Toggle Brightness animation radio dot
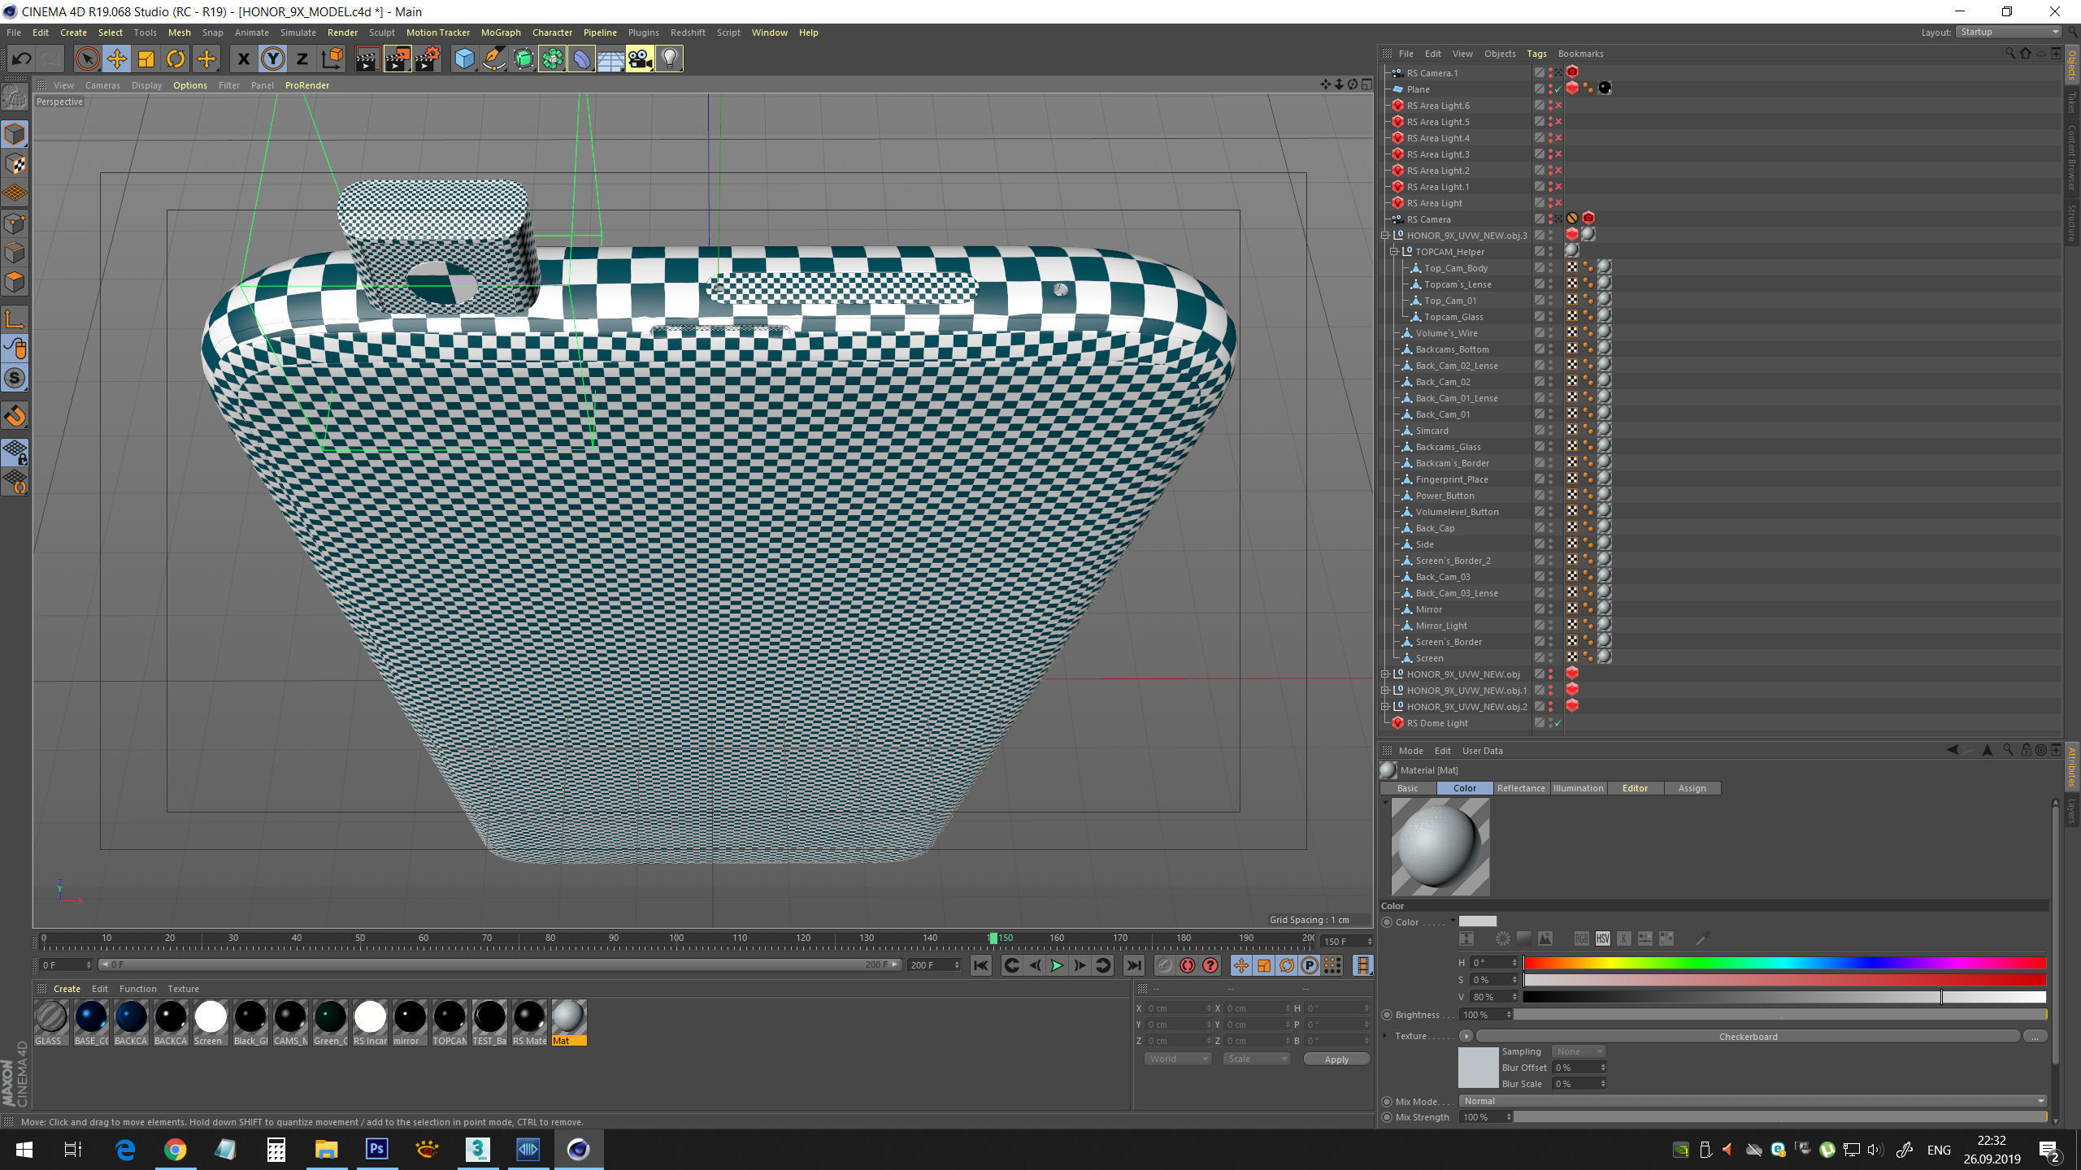 tap(1387, 1015)
